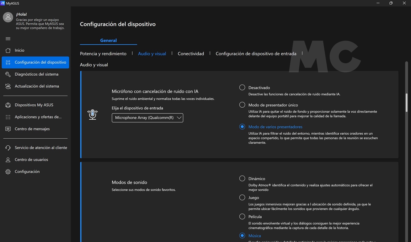Choose the Película sound mode
Viewport: 411px width, 242px height.
[242, 217]
